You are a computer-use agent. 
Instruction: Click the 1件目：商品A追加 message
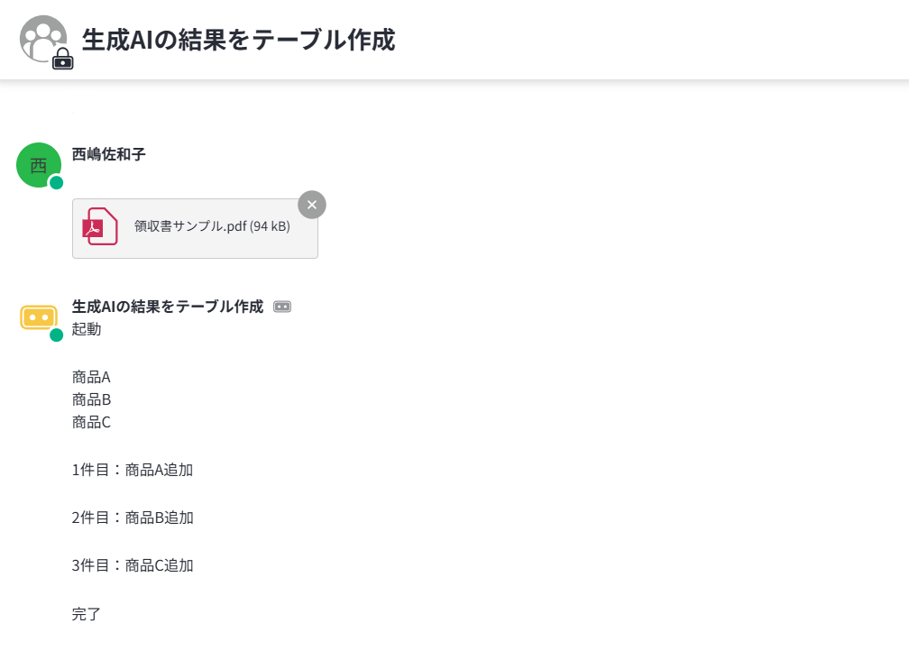coord(133,470)
